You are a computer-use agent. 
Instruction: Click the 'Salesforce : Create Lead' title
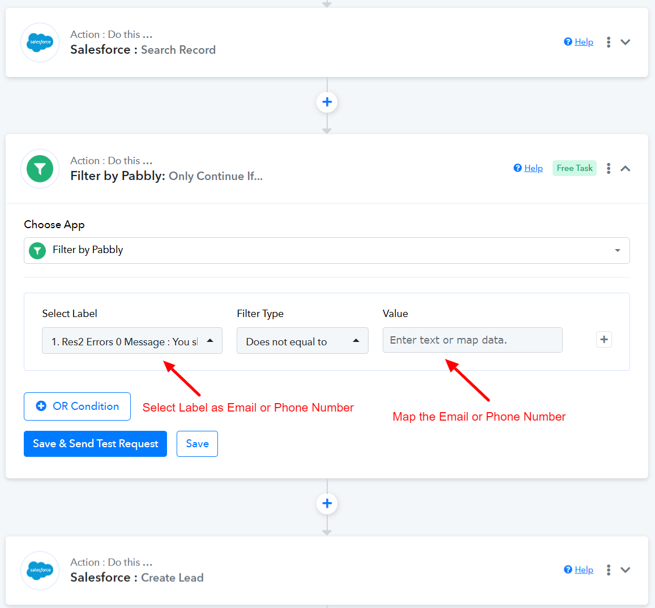(136, 577)
